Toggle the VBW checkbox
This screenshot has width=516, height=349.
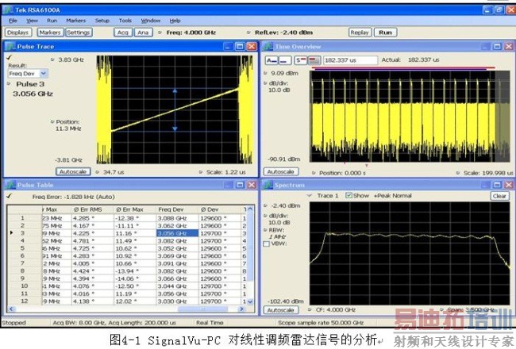tap(266, 244)
